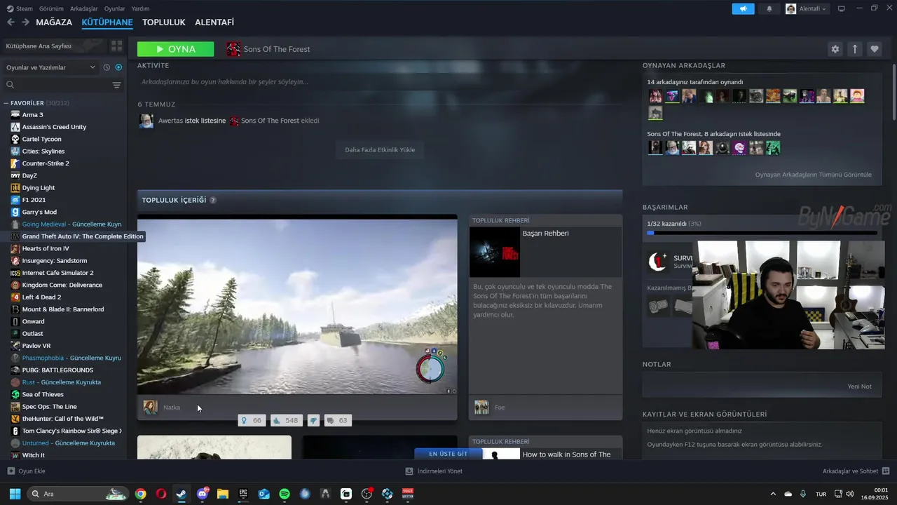Image resolution: width=897 pixels, height=505 pixels.
Task: Open the notifications bell
Action: tap(769, 8)
